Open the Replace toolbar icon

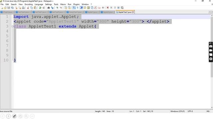pos(52,8)
